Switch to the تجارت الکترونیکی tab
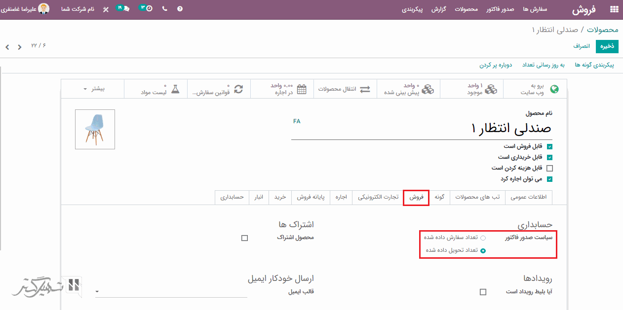This screenshot has width=623, height=310. [x=377, y=197]
